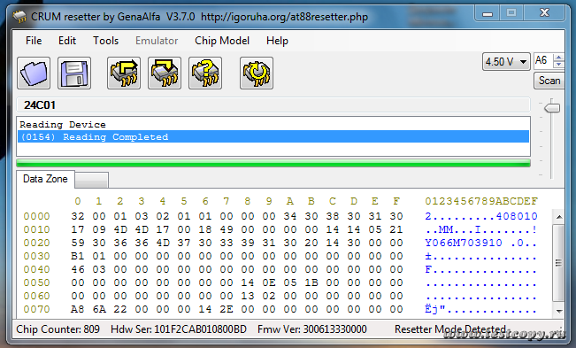Open the Help menu
Screen dimensions: 576x348
[277, 41]
